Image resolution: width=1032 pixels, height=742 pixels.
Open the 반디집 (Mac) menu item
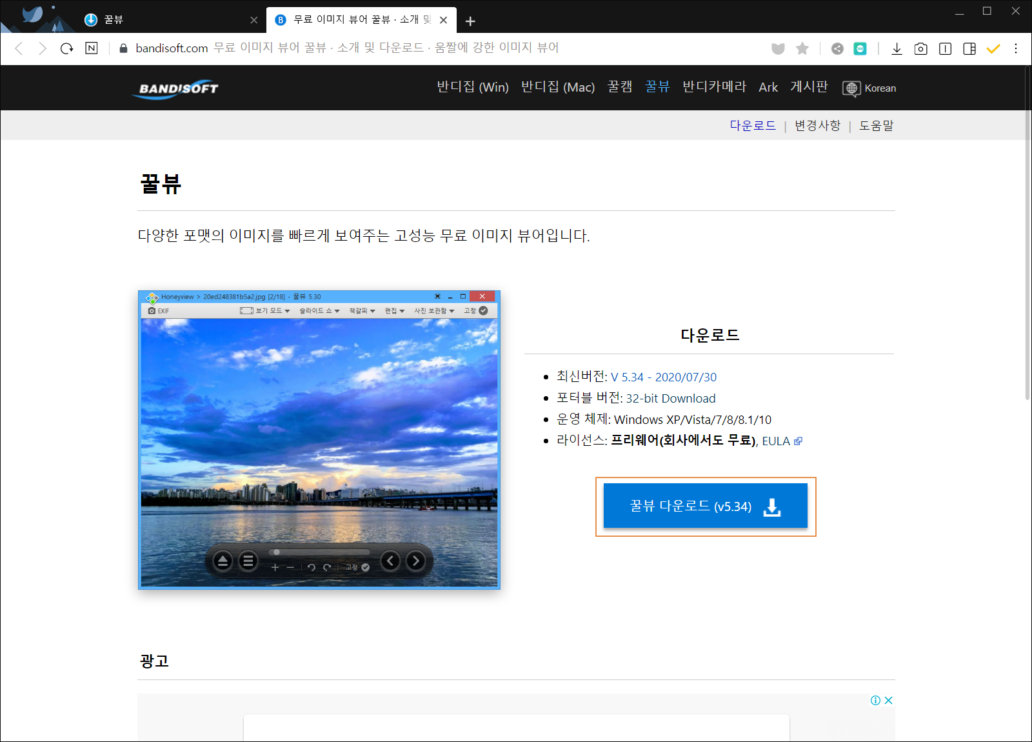point(558,87)
